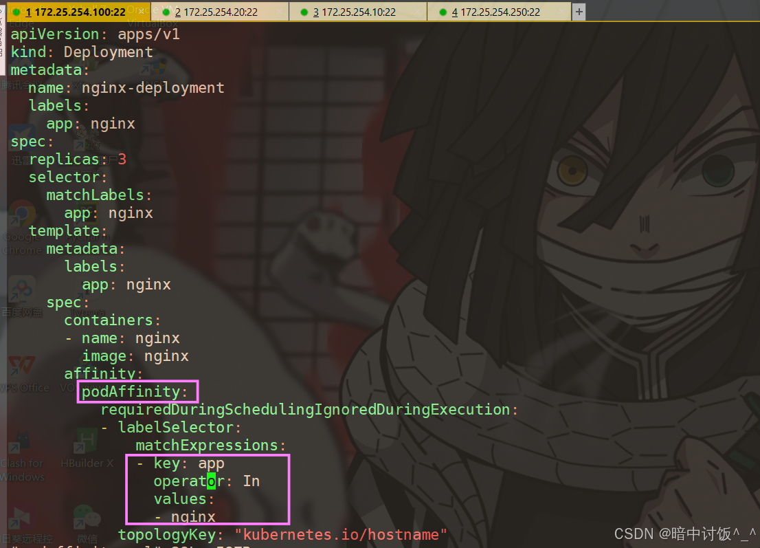
Task: Click the 'containers:' line
Action: pyautogui.click(x=113, y=320)
